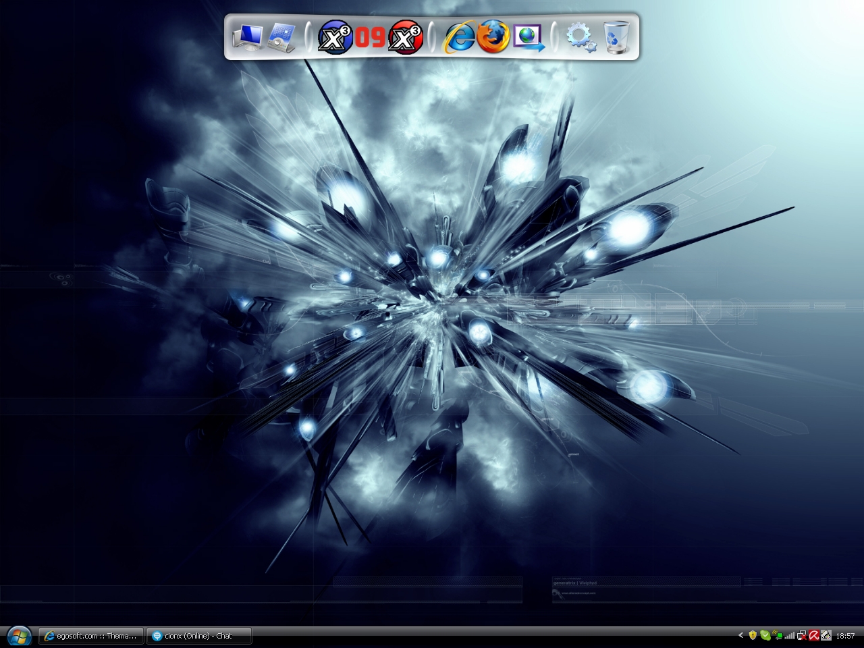This screenshot has height=648, width=864.
Task: Open the gears settings dock icon
Action: tap(580, 36)
